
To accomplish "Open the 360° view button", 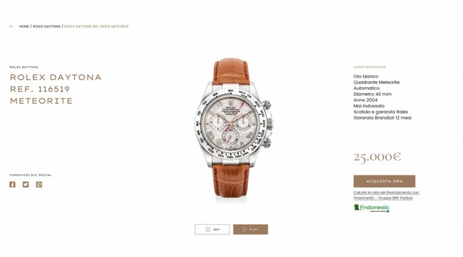I will tap(212, 229).
